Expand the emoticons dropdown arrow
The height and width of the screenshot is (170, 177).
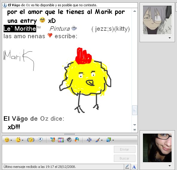click(11, 140)
